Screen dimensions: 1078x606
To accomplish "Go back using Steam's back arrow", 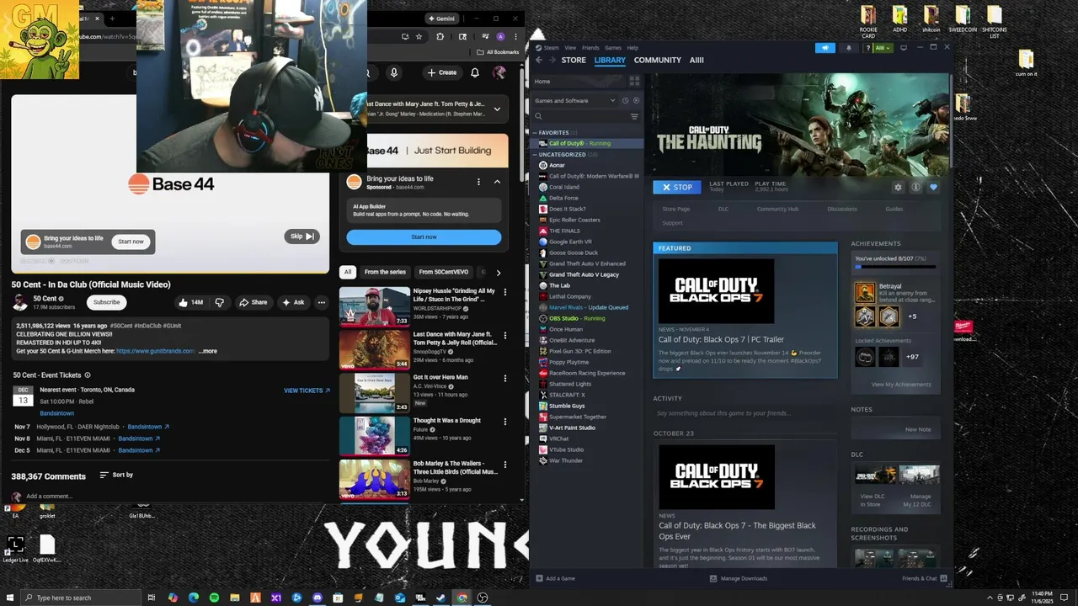I will click(539, 60).
